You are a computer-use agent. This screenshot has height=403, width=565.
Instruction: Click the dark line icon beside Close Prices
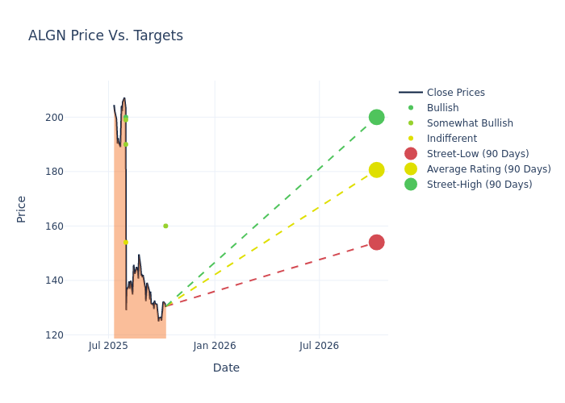411,93
